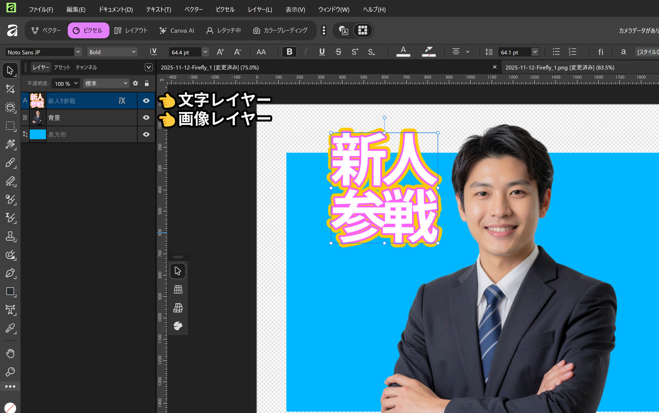Image resolution: width=659 pixels, height=413 pixels.
Task: Click the strikethrough formatting icon
Action: (x=338, y=52)
